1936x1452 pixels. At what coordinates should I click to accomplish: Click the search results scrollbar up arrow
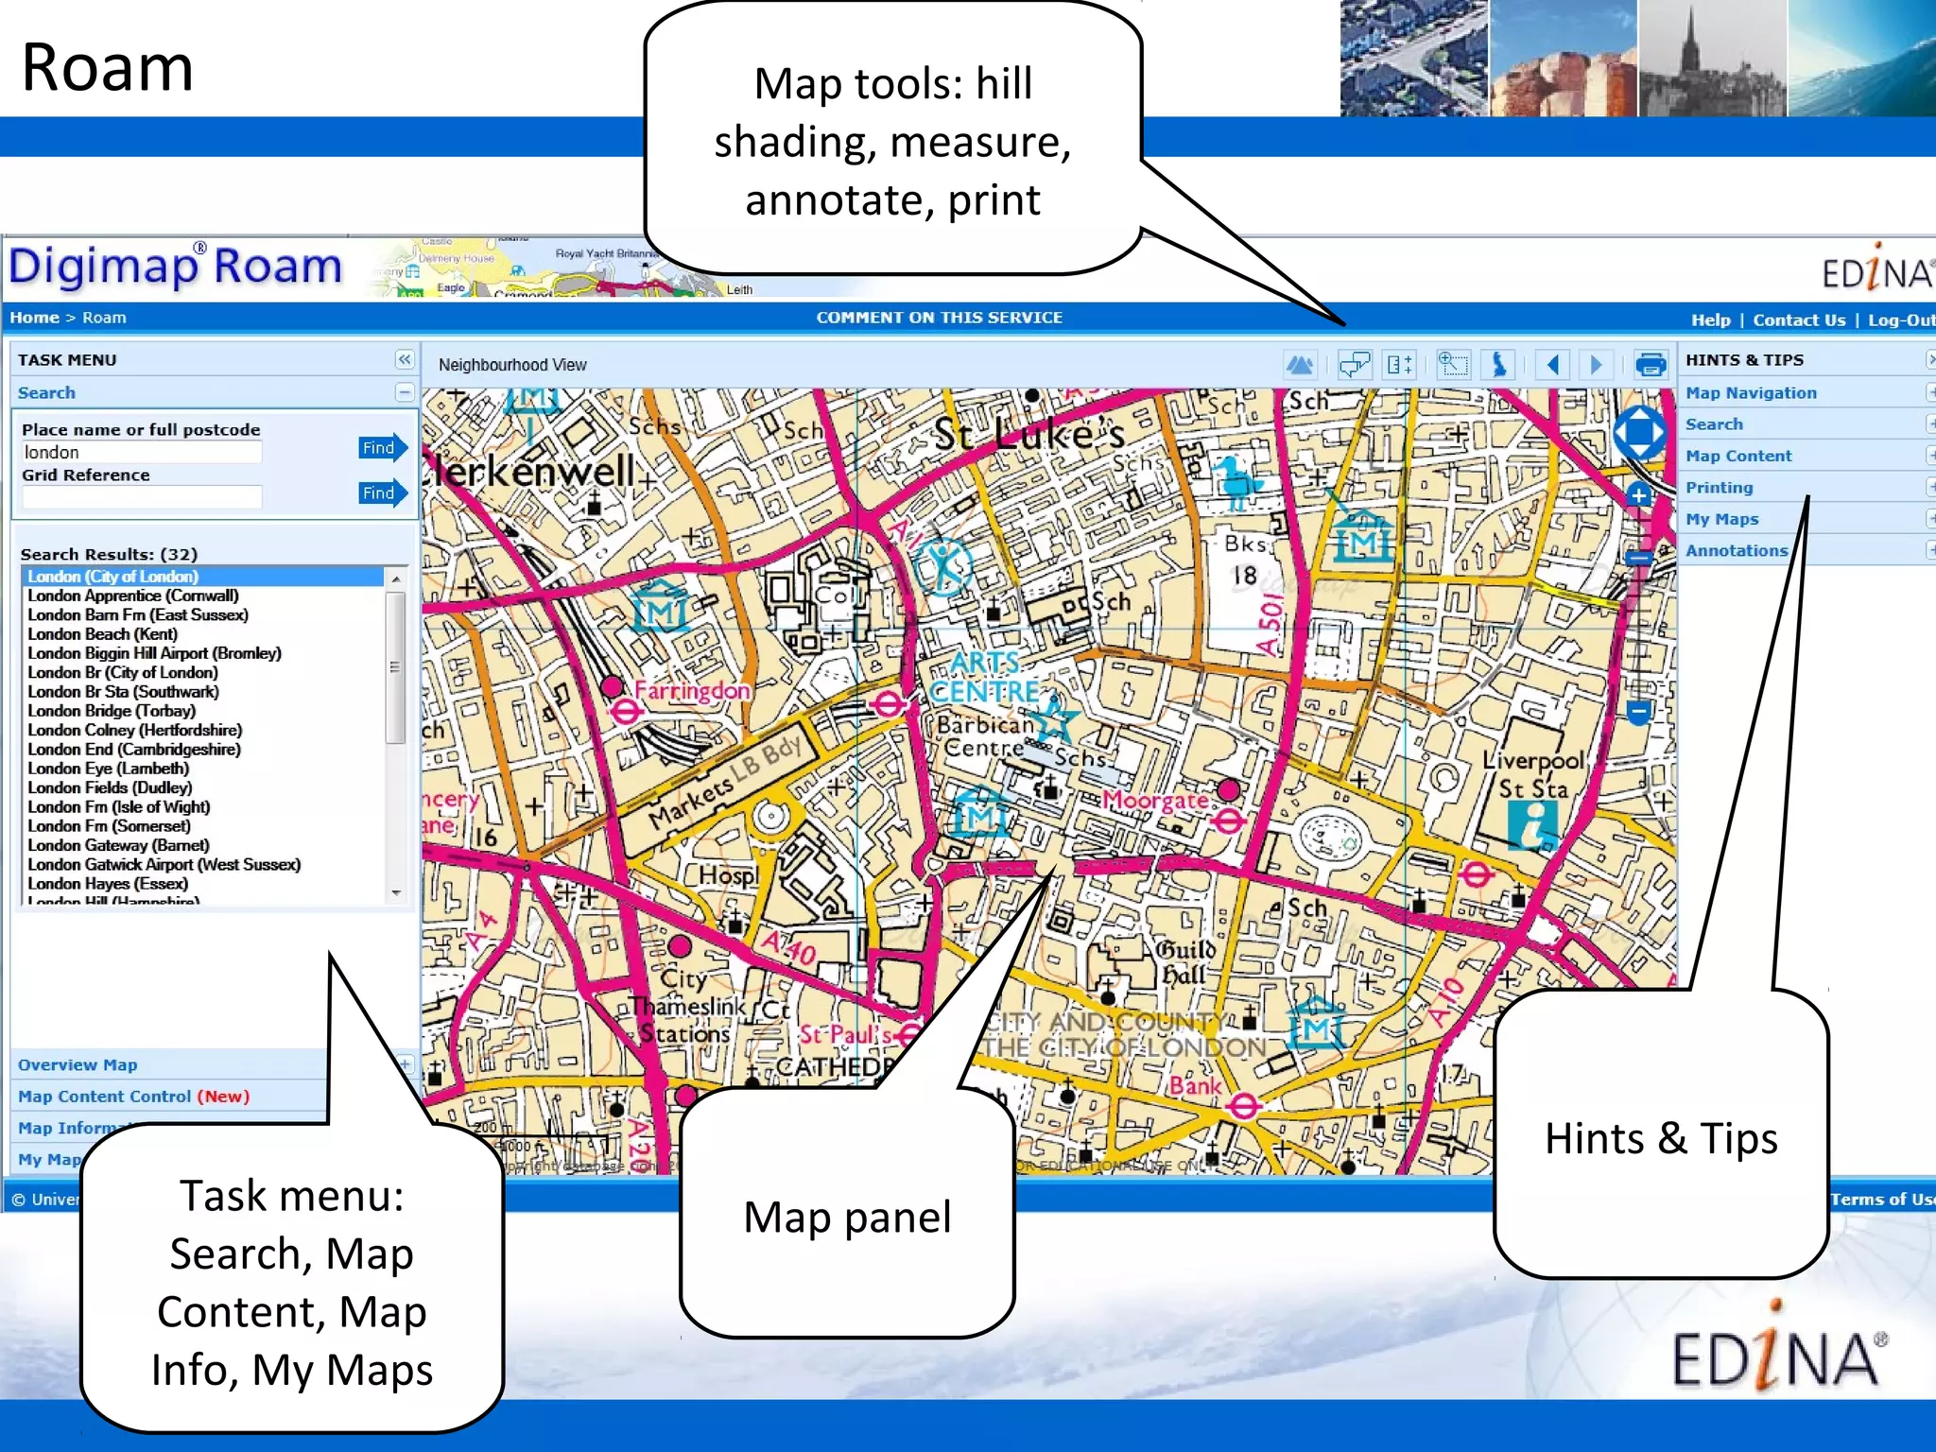pos(396,578)
